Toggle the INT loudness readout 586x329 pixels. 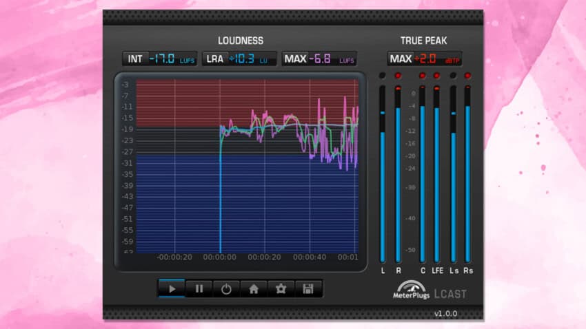tap(159, 59)
